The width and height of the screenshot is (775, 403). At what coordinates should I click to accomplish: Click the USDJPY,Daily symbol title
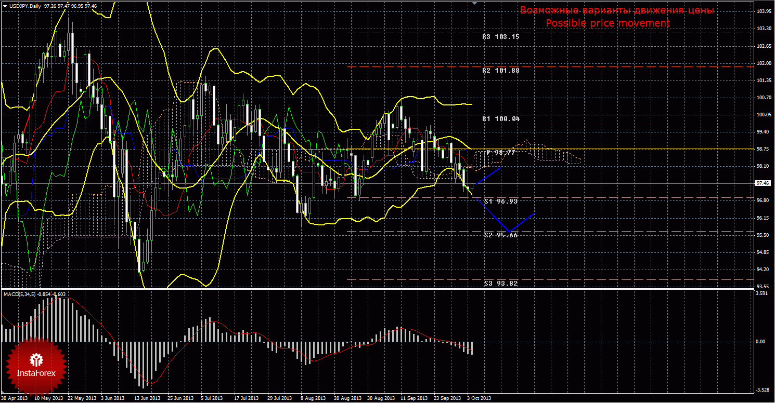click(26, 5)
